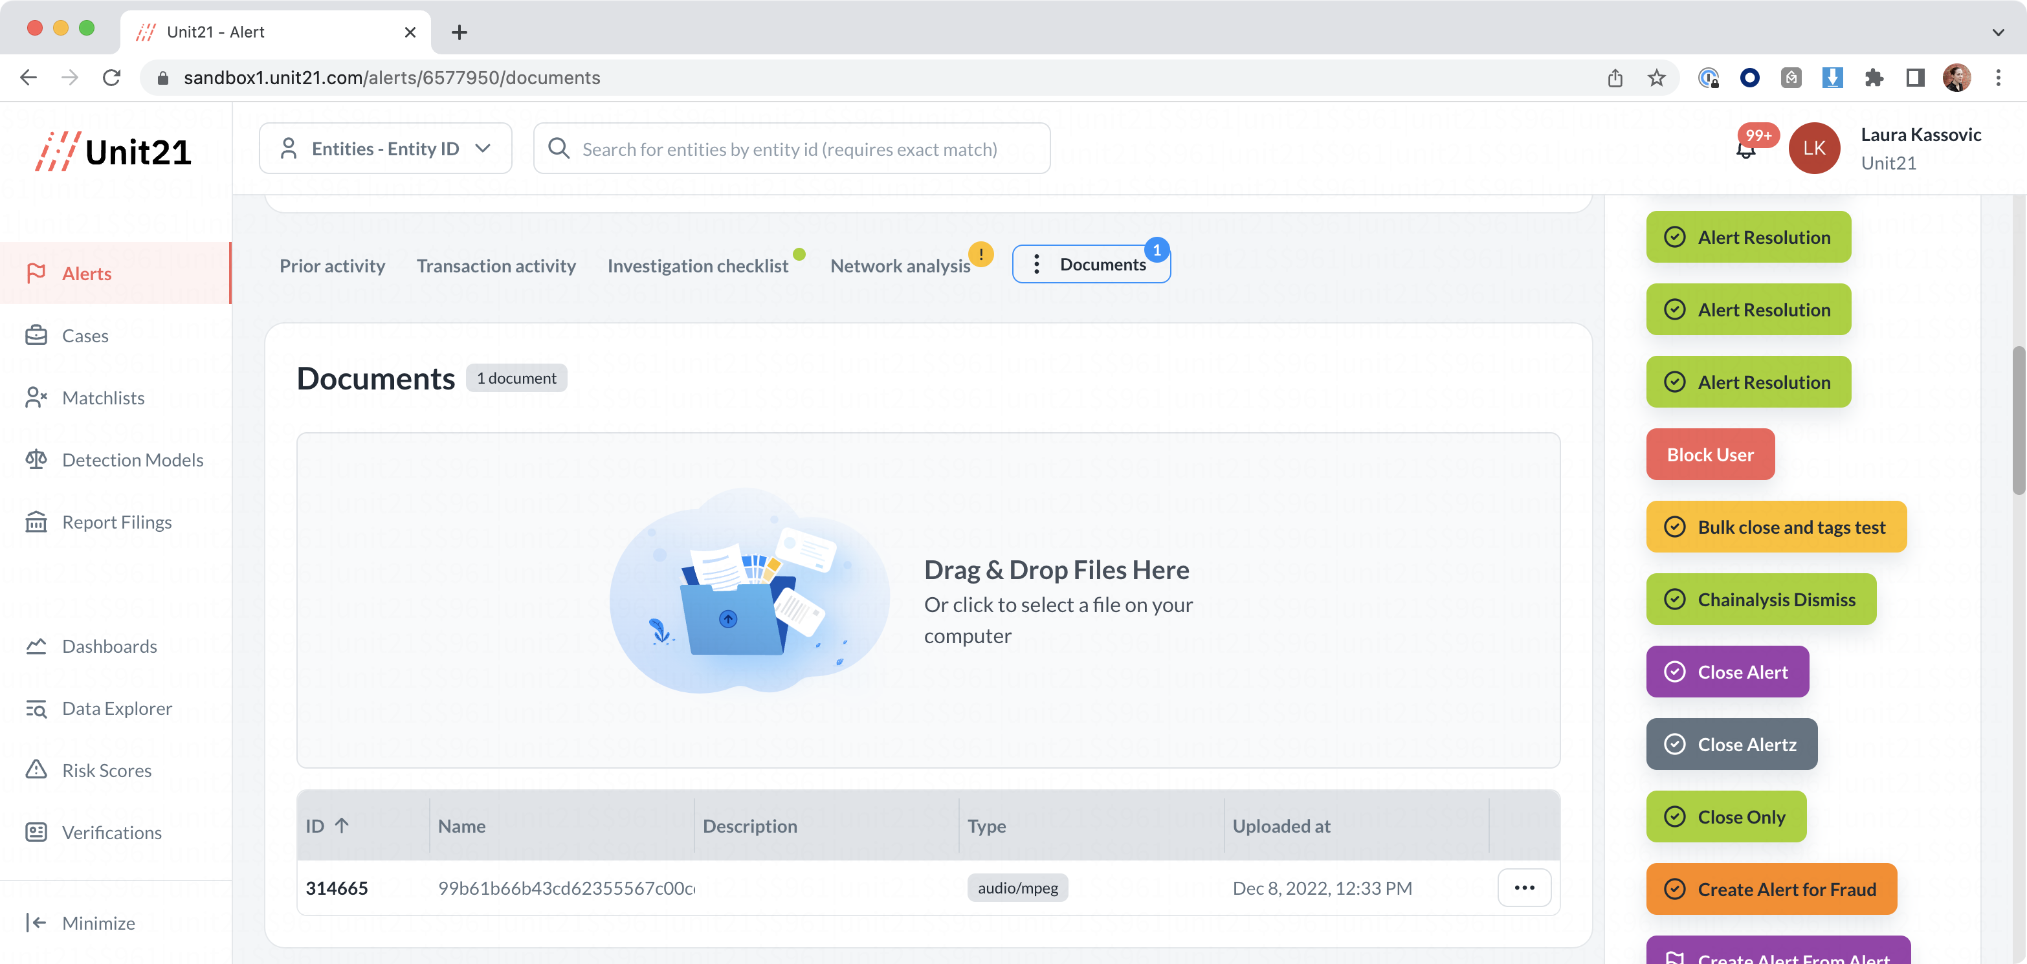The width and height of the screenshot is (2027, 964).
Task: Open the Documents tab kebab menu
Action: point(1036,265)
